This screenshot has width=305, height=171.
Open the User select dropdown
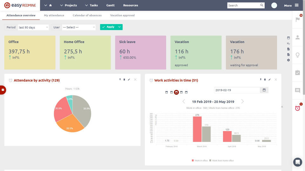tap(78, 27)
